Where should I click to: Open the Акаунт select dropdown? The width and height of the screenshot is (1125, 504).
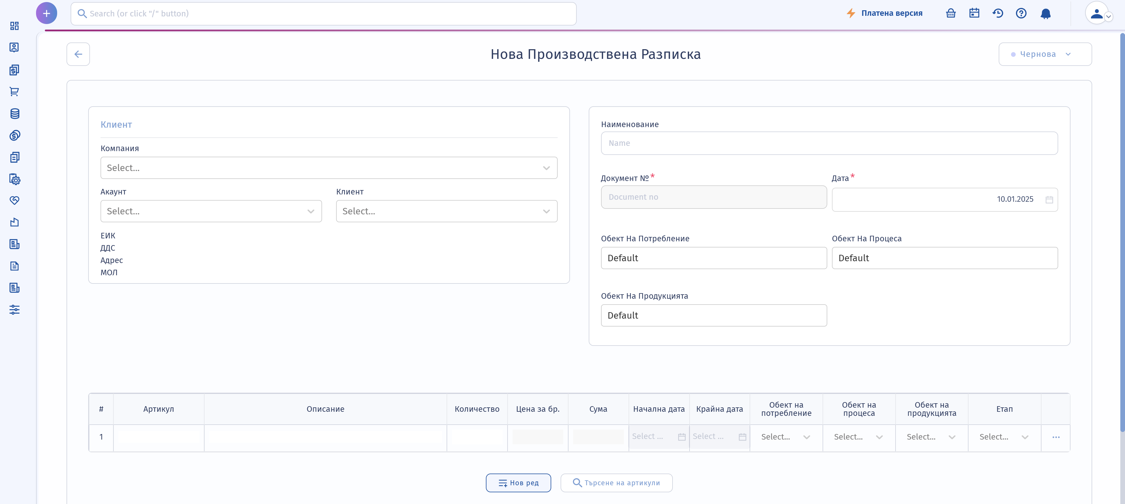(211, 211)
